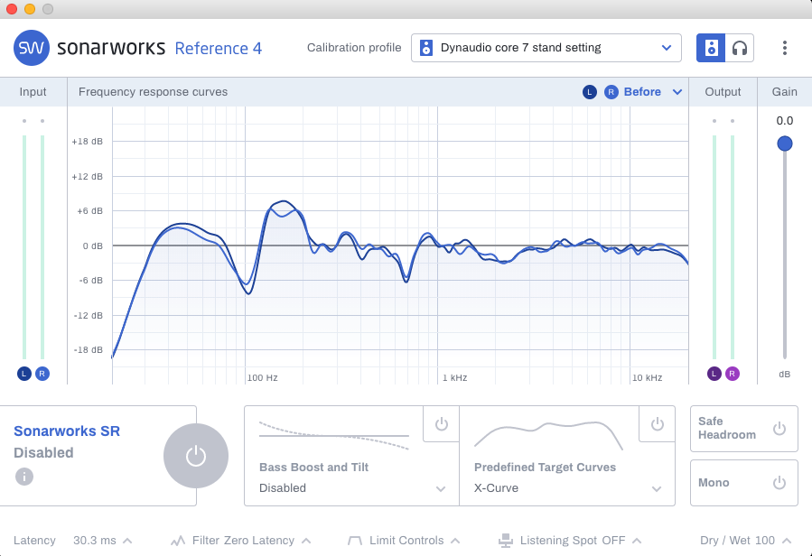This screenshot has width=812, height=556.
Task: Open the Calibration profile dropdown
Action: click(546, 48)
